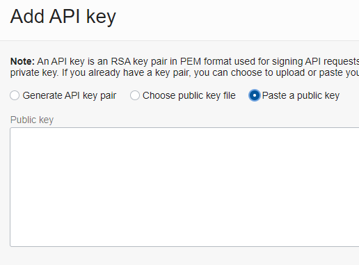This screenshot has width=359, height=265.
Task: Select the Choose public key file radio button
Action: [135, 95]
